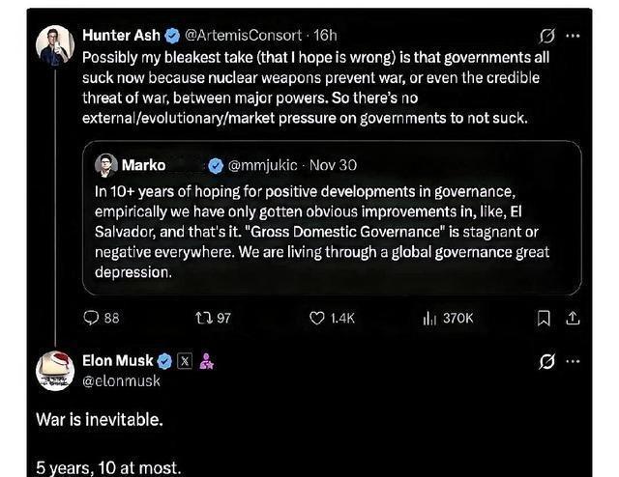Open Elon Musk's profile picture
This screenshot has width=619, height=477.
tap(56, 370)
